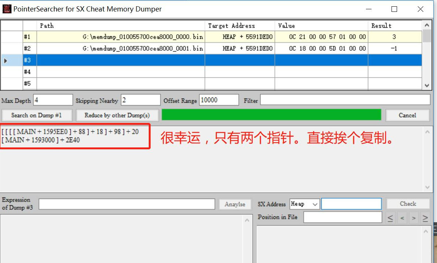Select the memdump_0000.bin path cell
The width and height of the screenshot is (437, 263).
[x=121, y=37]
